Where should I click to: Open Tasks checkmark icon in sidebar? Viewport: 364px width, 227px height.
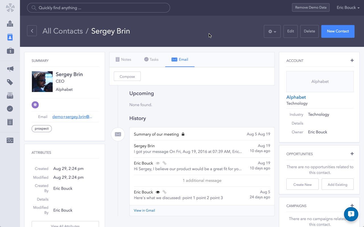pos(10,109)
